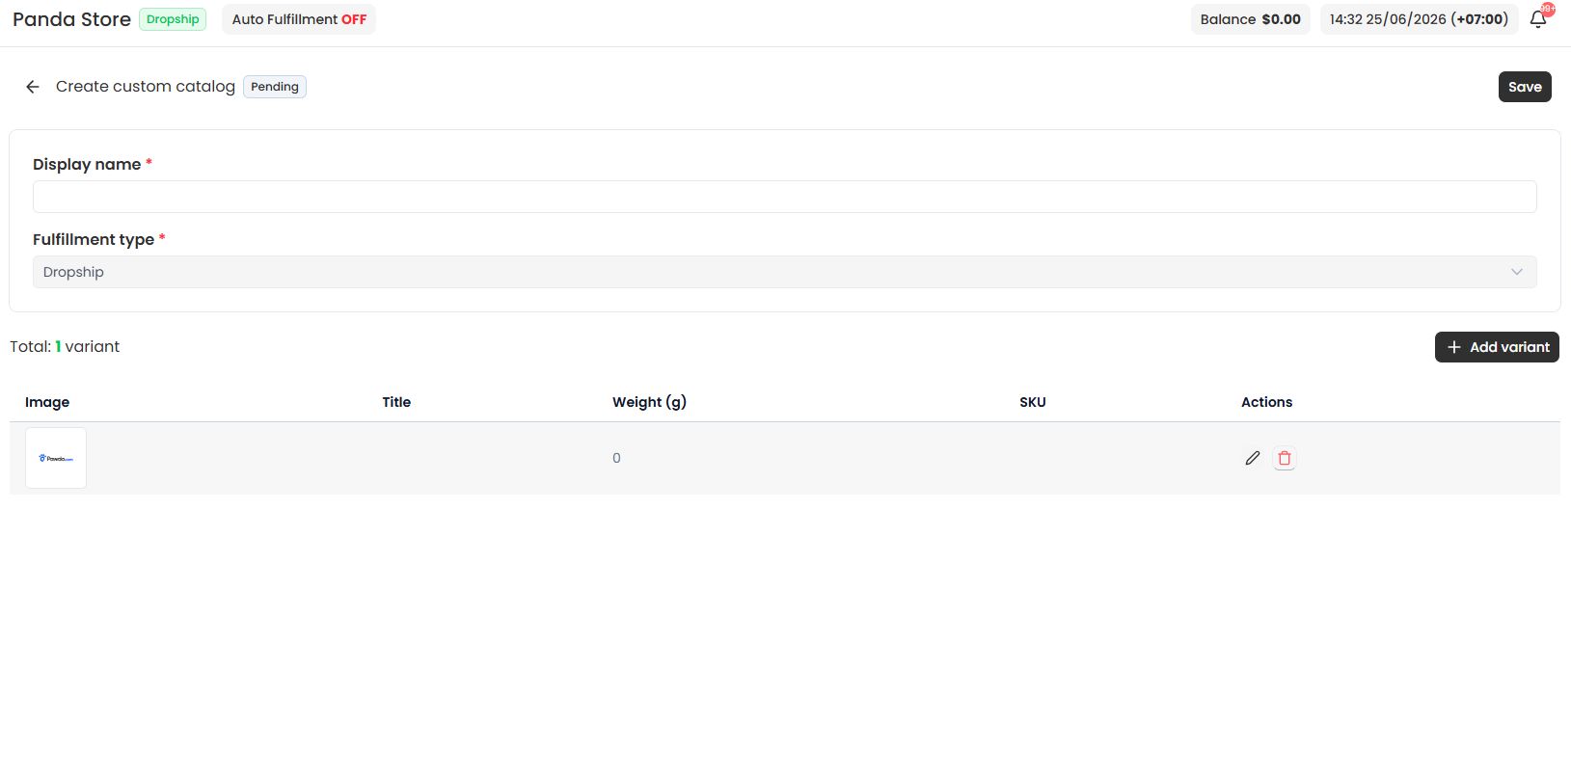Click the Pending status badge

tap(275, 87)
